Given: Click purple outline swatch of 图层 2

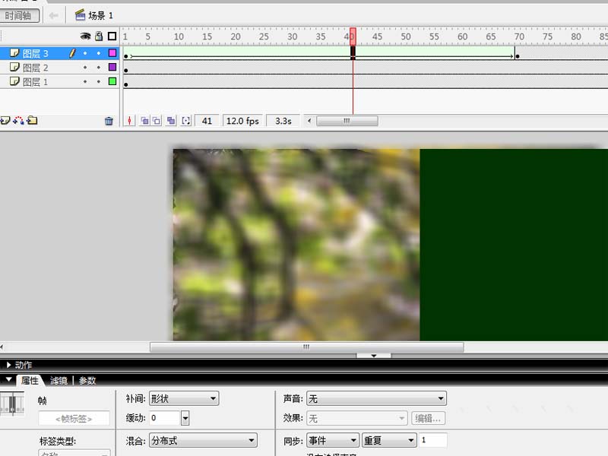Looking at the screenshot, I should pyautogui.click(x=112, y=67).
